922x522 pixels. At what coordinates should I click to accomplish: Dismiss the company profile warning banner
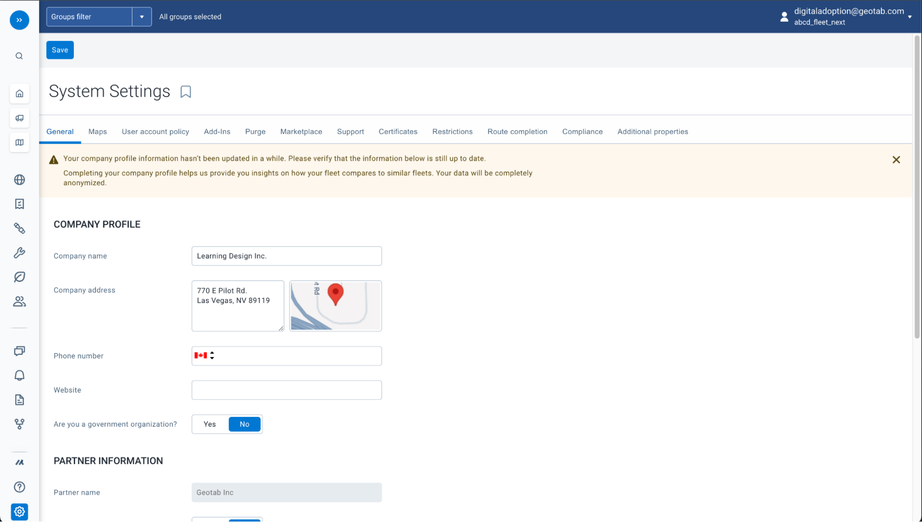[x=896, y=159]
